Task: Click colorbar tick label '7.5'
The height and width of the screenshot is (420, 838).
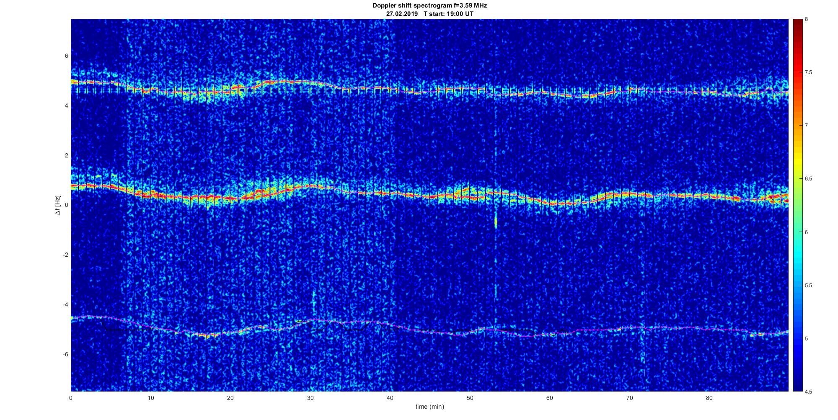Action: [x=809, y=72]
